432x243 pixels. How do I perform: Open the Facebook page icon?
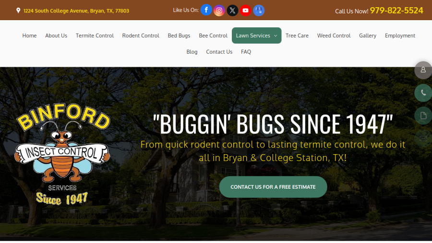tap(206, 10)
